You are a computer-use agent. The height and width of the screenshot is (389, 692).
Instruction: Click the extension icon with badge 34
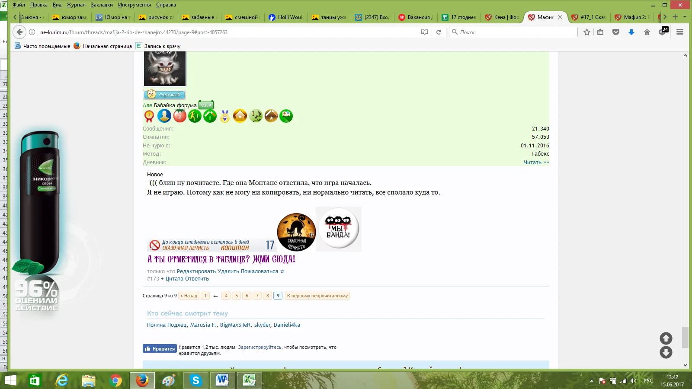point(663,31)
